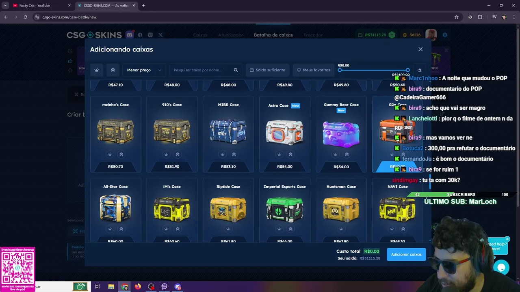Image resolution: width=520 pixels, height=292 pixels.
Task: Click the crown icon on Riptide Case
Action: [228, 229]
